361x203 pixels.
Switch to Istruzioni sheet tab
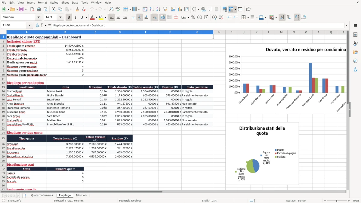81,195
